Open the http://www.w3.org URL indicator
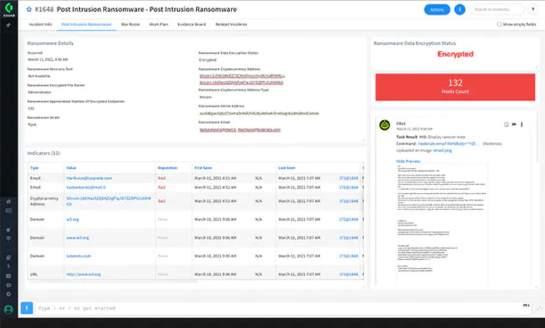The image size is (545, 328). (x=83, y=274)
